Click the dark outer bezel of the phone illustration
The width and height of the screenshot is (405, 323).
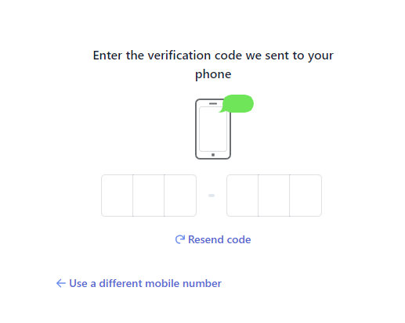pyautogui.click(x=197, y=131)
